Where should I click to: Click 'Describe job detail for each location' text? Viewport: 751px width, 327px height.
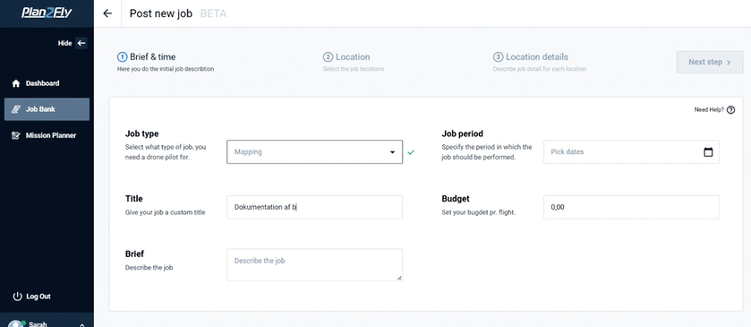pyautogui.click(x=540, y=69)
